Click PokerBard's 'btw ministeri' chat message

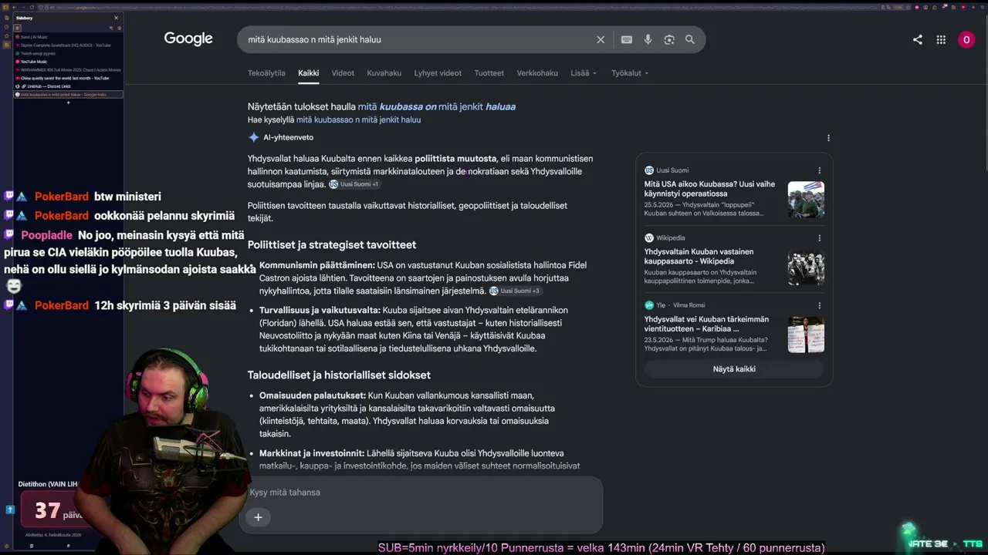coord(127,197)
